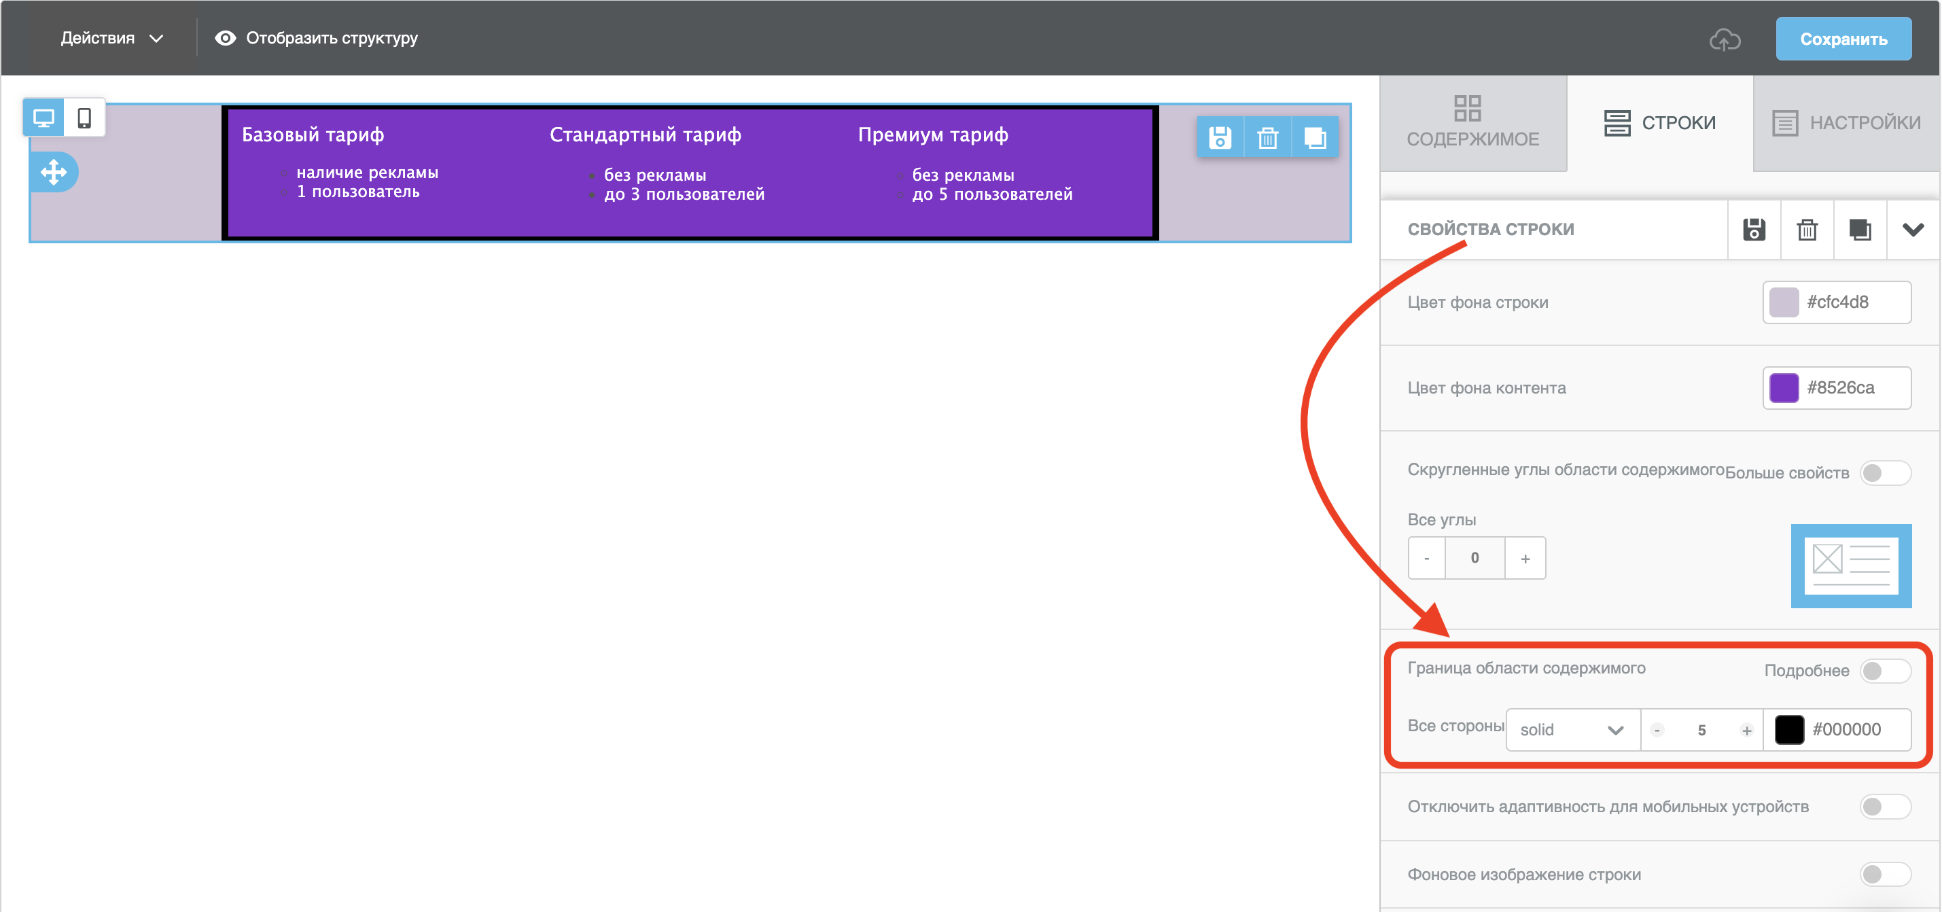
Task: Decrease border width value
Action: (x=1657, y=731)
